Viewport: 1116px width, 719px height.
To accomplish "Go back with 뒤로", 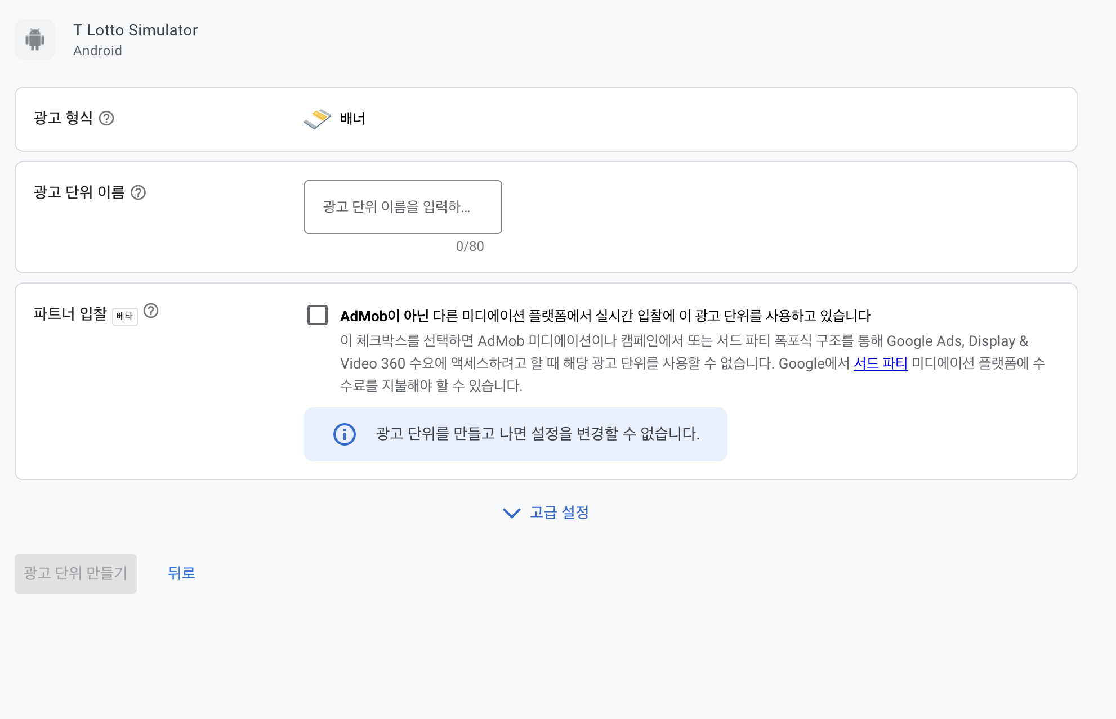I will (181, 573).
